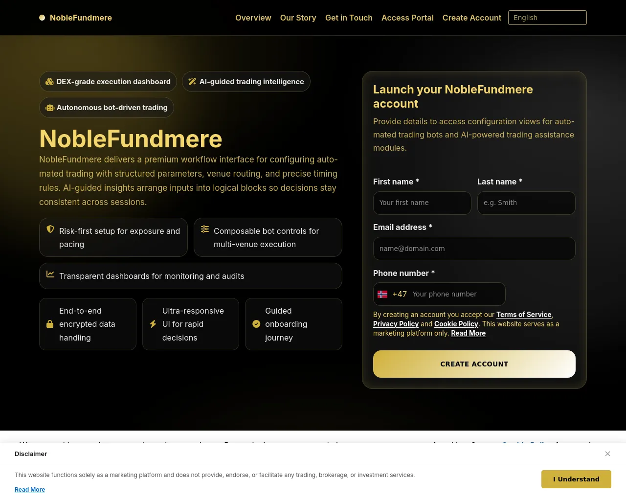This screenshot has height=501, width=626.
Task: Click the NobleFundmere logo dot icon
Action: [x=42, y=18]
